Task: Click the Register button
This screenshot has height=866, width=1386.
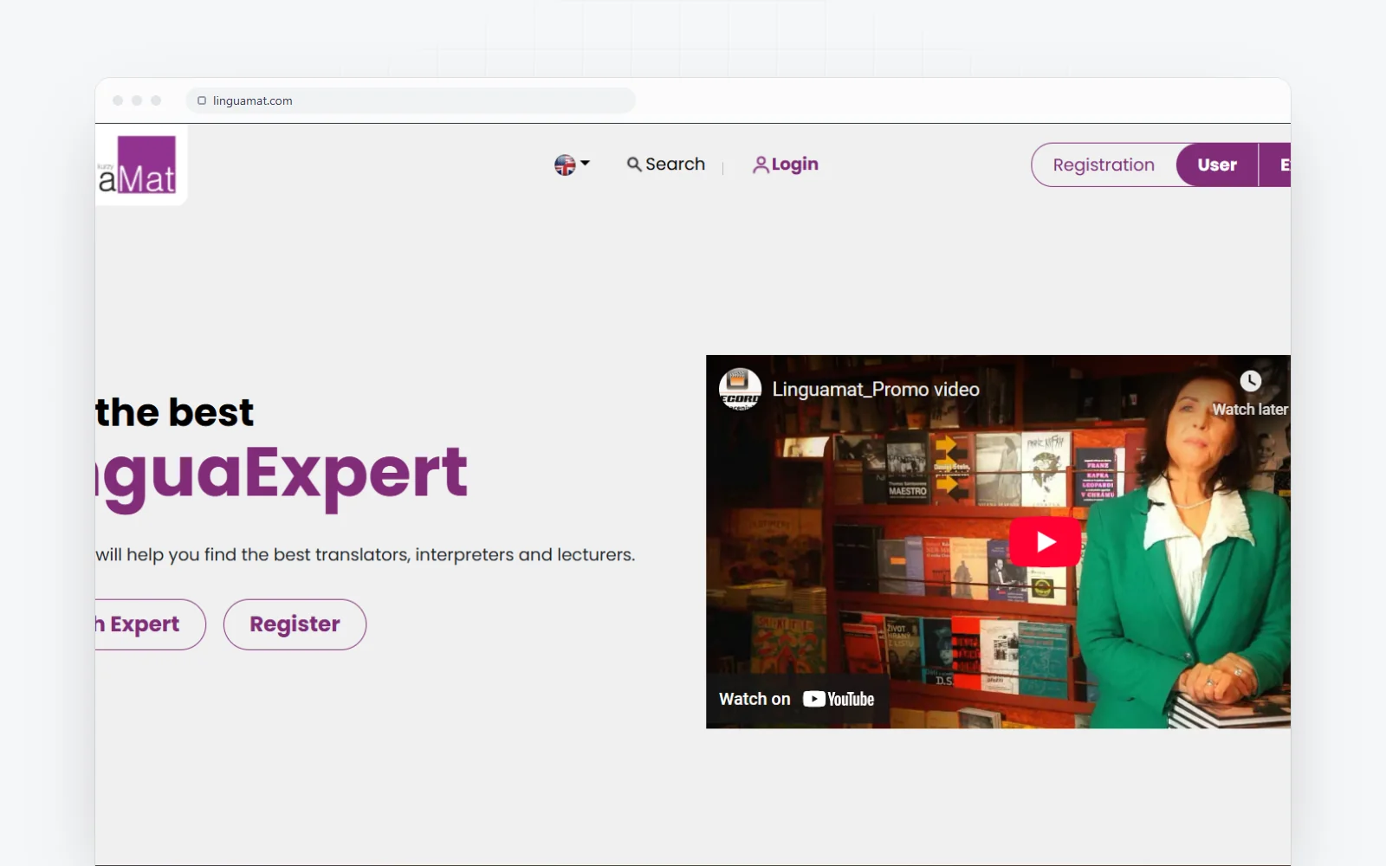Action: pos(295,624)
